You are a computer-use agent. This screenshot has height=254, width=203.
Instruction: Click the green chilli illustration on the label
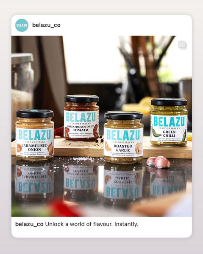[156, 132]
